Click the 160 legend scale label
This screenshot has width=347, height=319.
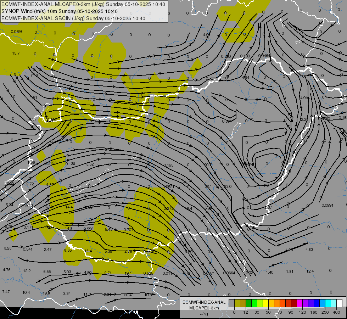[314, 312]
